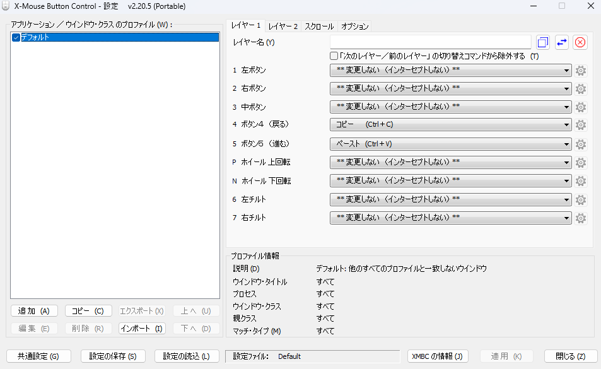This screenshot has height=369, width=601.
Task: Click the 設定ファイル: Default field
Action: pos(312,356)
